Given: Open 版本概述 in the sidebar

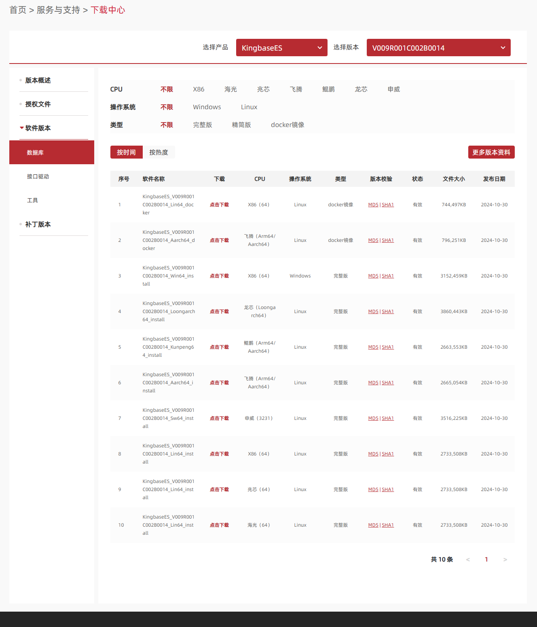Looking at the screenshot, I should point(38,80).
